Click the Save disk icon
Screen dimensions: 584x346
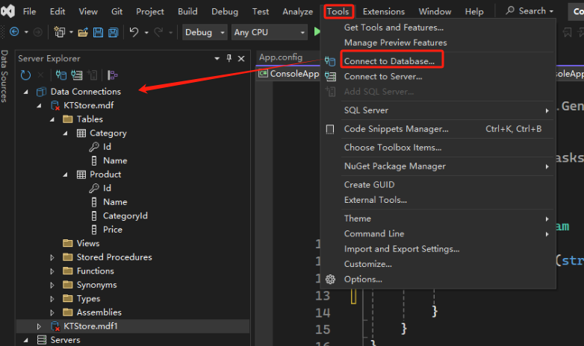[98, 33]
